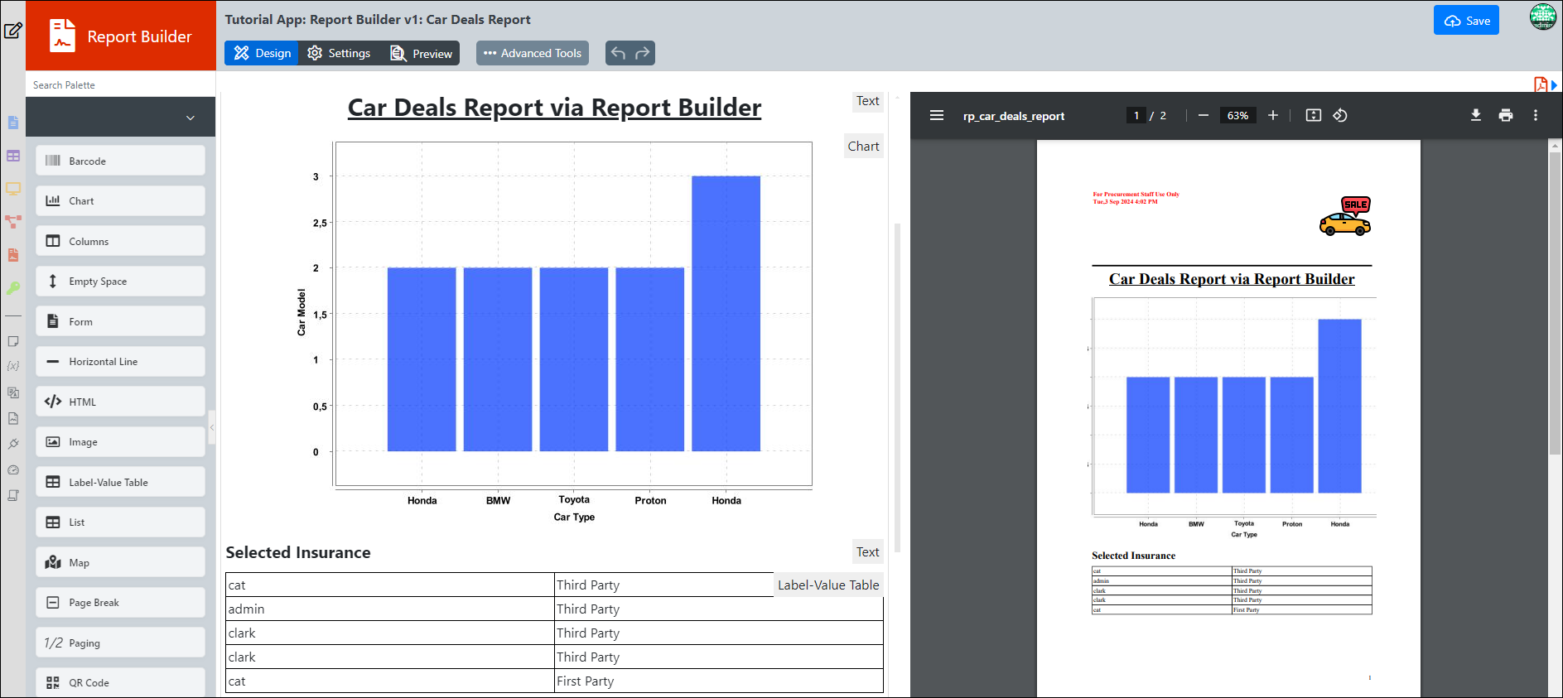1563x698 pixels.
Task: Rotate the PDF page
Action: click(1340, 115)
